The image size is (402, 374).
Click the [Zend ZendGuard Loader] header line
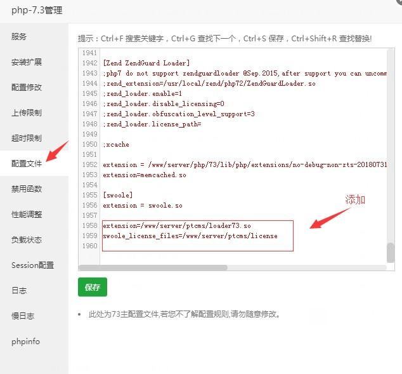tap(146, 63)
